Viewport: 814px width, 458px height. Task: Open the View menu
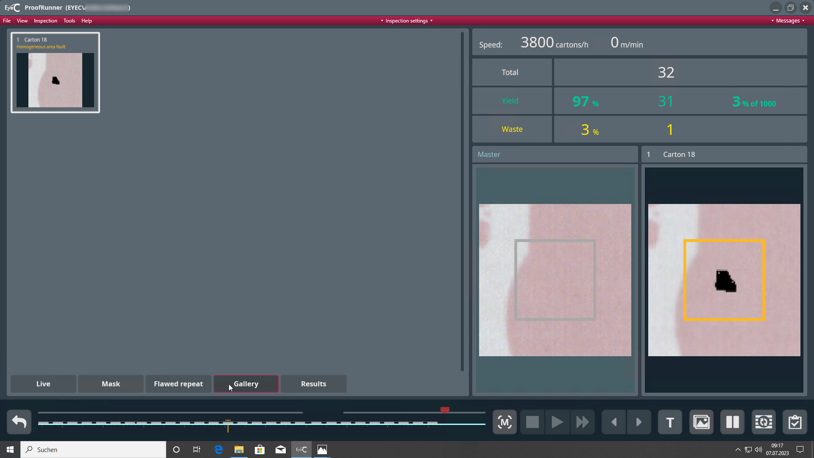pyautogui.click(x=22, y=20)
